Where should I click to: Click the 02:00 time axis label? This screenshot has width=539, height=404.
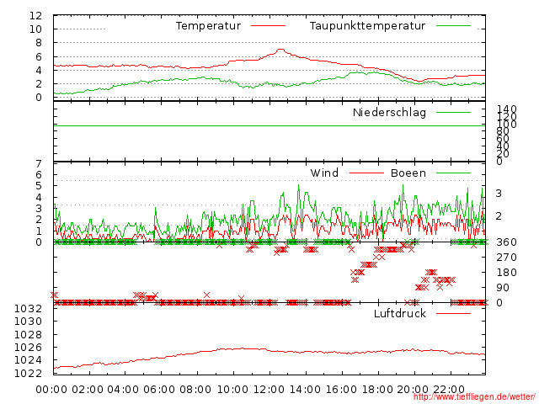[88, 390]
